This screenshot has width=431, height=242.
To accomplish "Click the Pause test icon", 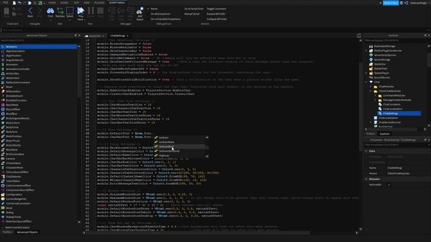I will click(x=91, y=11).
